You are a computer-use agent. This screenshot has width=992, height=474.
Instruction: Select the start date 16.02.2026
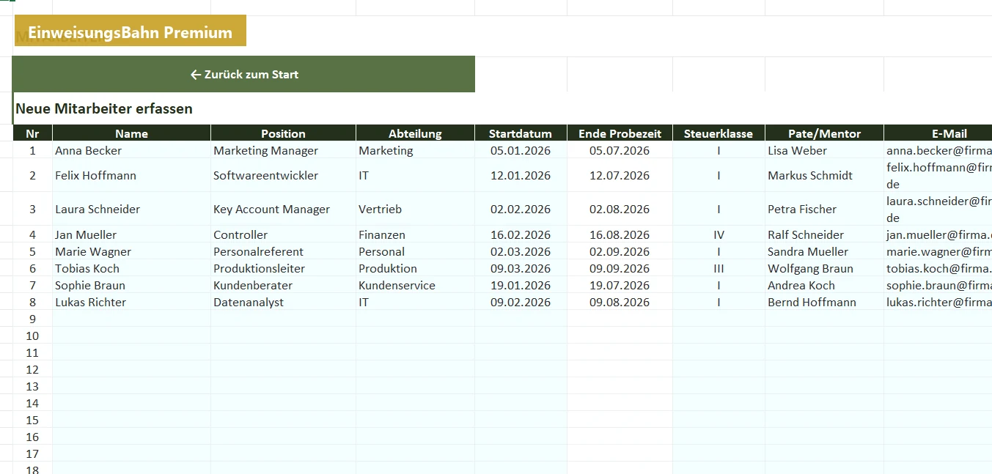point(521,234)
